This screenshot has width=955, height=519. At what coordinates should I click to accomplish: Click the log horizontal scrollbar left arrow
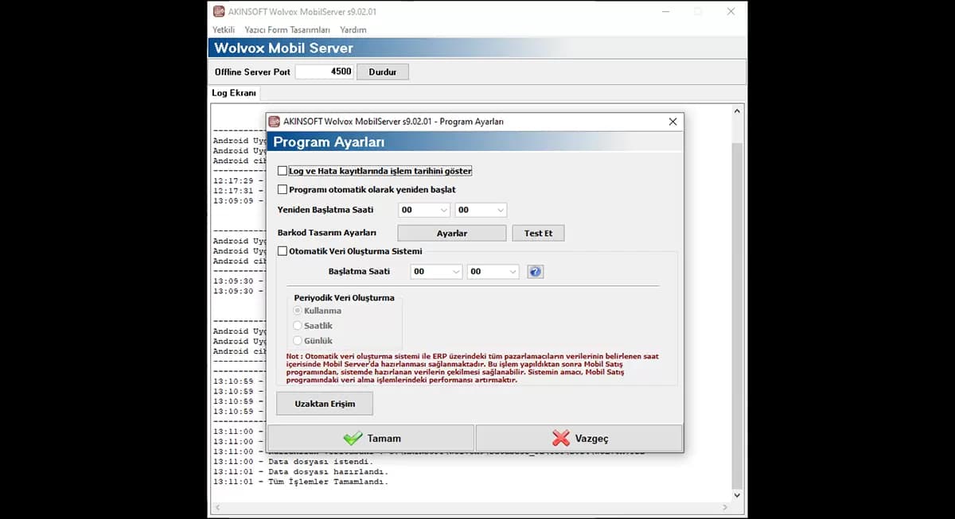click(x=216, y=507)
